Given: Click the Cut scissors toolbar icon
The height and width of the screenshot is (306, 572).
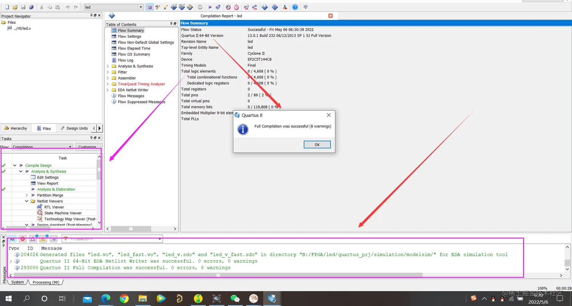Looking at the screenshot, I should click(x=41, y=7).
